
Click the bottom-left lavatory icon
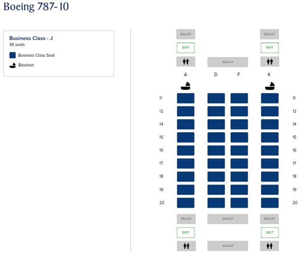click(x=186, y=246)
